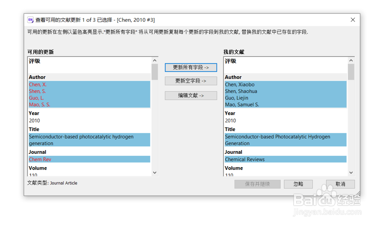382x225 pixels.
Task: Click the Year value 2010 on the left
Action: click(x=34, y=120)
